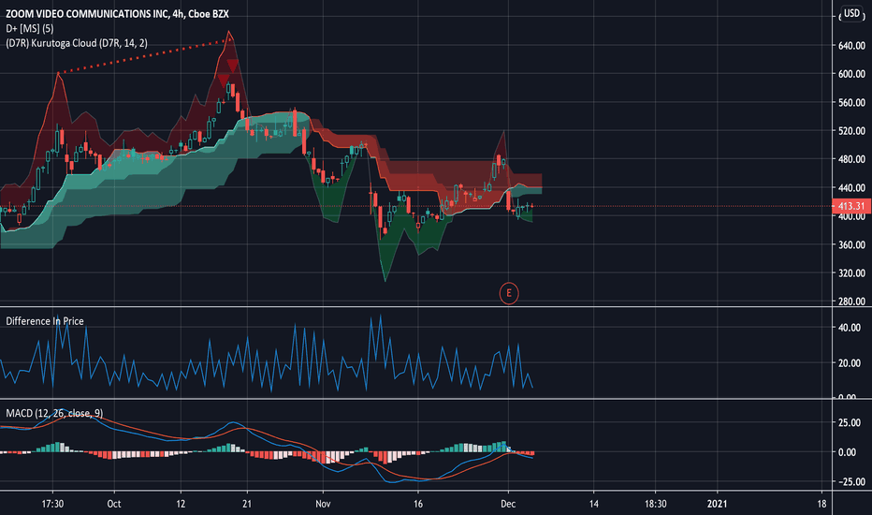Click the 320.00 price axis label

pos(851,273)
